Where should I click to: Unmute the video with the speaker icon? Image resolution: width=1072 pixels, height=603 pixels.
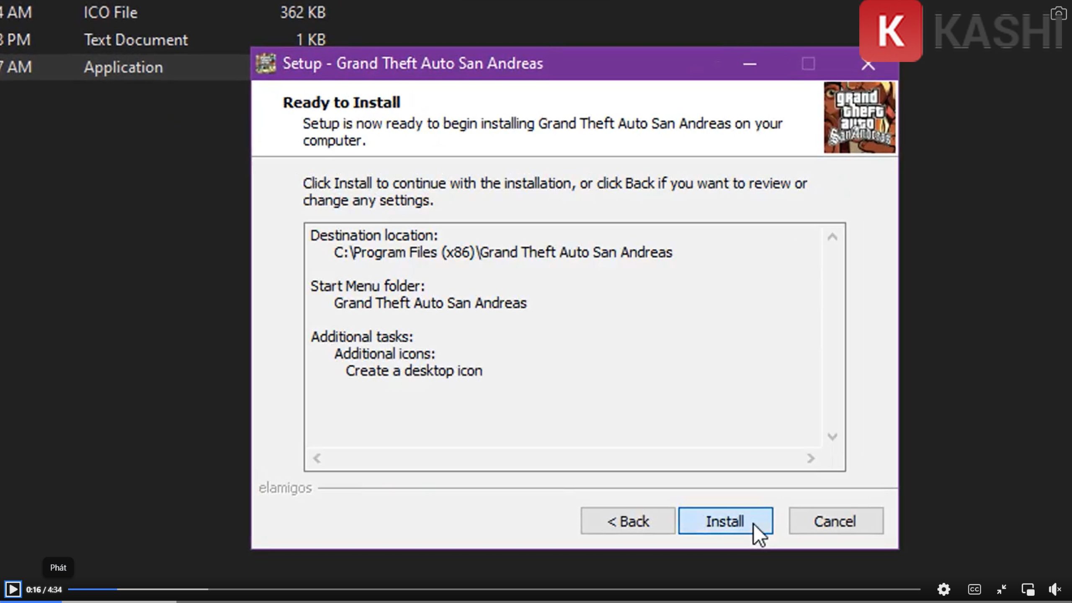(x=1055, y=589)
